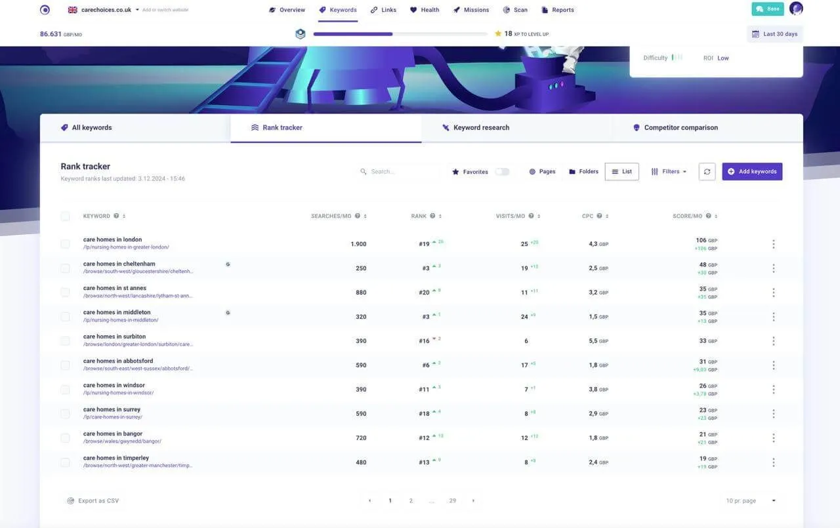The height and width of the screenshot is (528, 840).
Task: Sort by the KEYWORD column arrows
Action: [124, 216]
